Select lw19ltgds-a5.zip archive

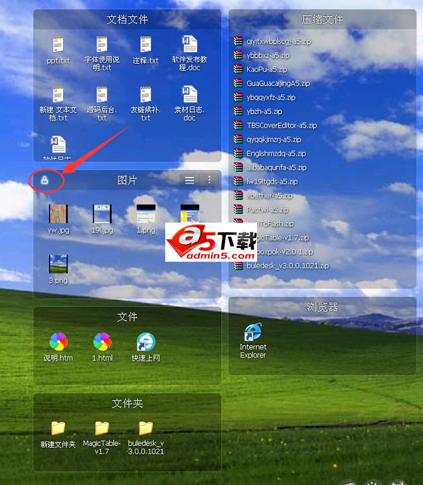pyautogui.click(x=266, y=181)
